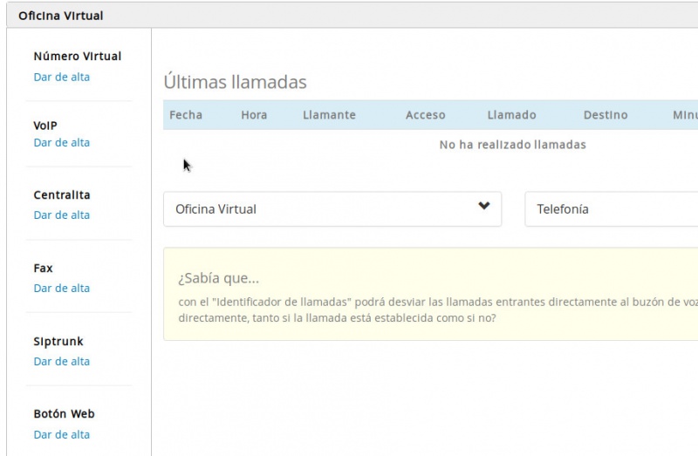This screenshot has width=698, height=456.
Task: Click the Llamado column header
Action: (x=511, y=115)
